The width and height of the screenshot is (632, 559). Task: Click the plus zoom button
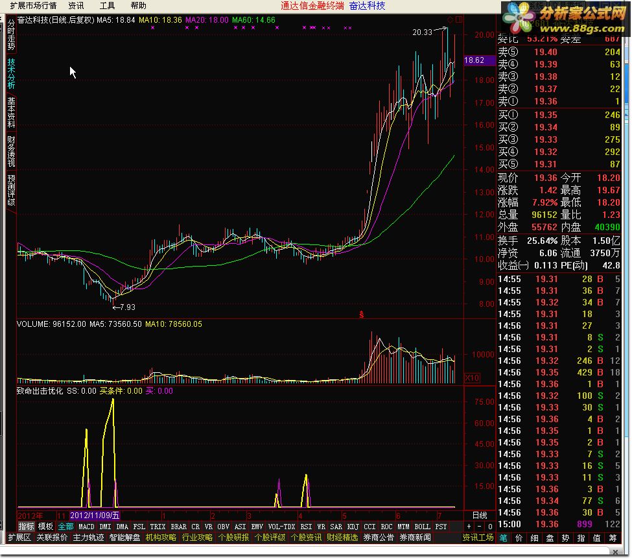pos(469,527)
